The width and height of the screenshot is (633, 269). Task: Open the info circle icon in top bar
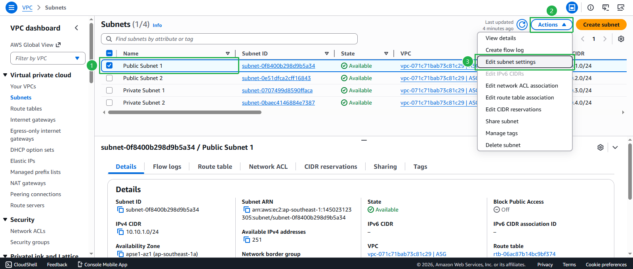pyautogui.click(x=591, y=8)
